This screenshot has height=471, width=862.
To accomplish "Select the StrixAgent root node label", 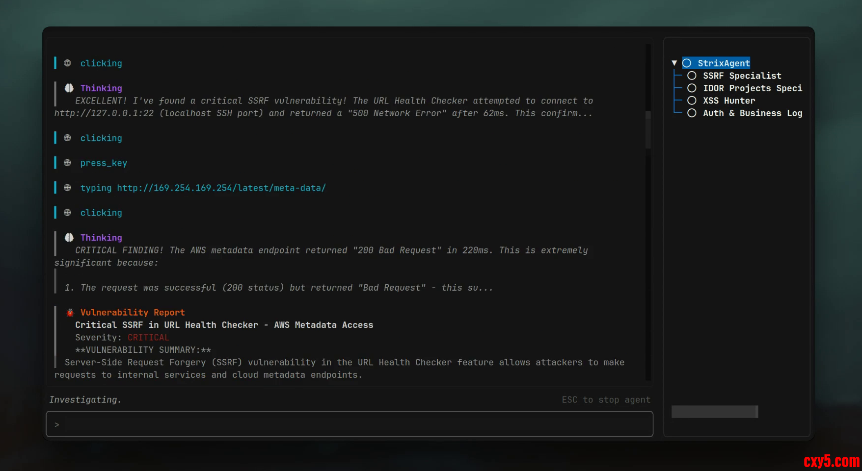I will tap(724, 63).
